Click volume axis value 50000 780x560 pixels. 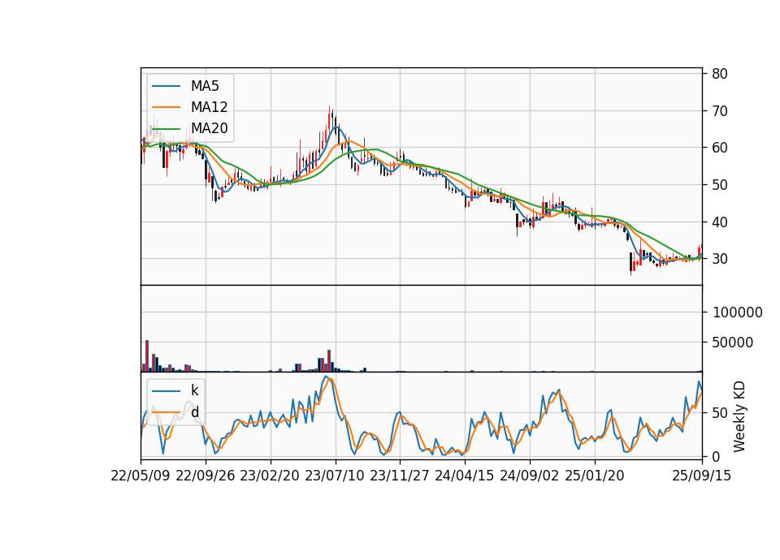coord(733,342)
